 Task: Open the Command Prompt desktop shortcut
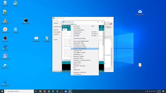click(x=26, y=21)
